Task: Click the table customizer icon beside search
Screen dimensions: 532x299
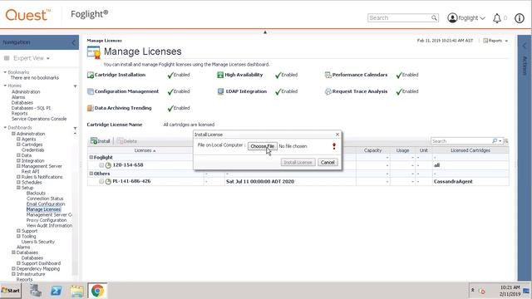Action: [505, 141]
